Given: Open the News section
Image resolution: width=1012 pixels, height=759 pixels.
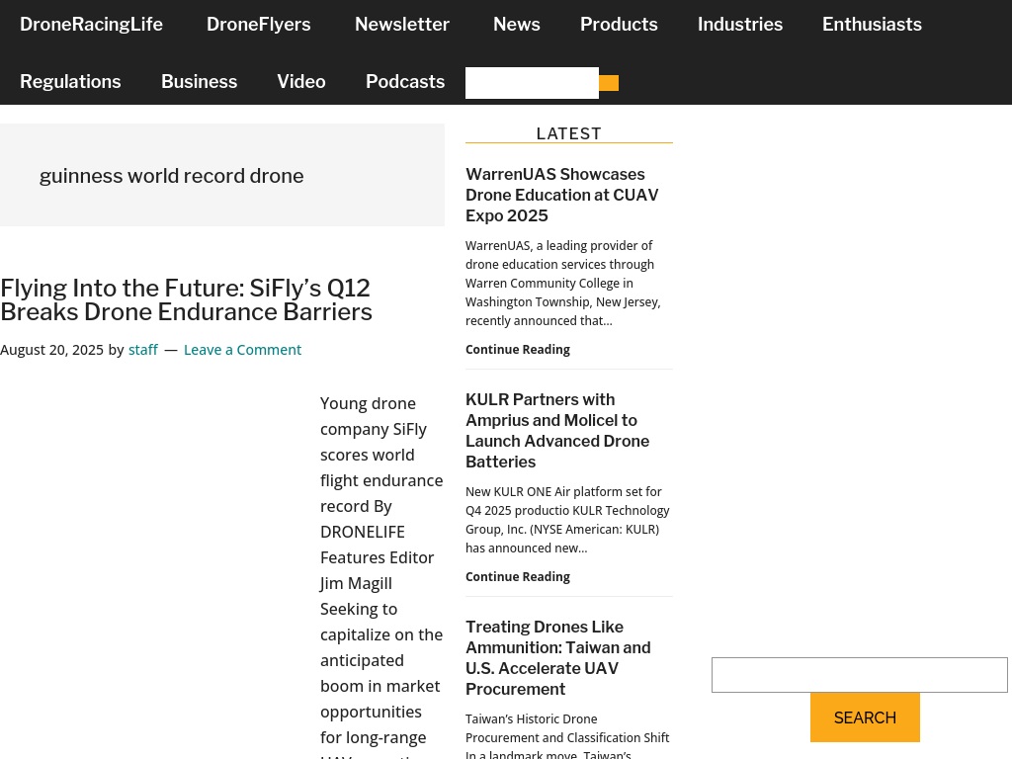Looking at the screenshot, I should point(516,25).
